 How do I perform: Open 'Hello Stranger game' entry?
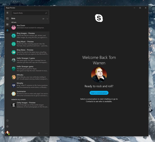click(30, 68)
